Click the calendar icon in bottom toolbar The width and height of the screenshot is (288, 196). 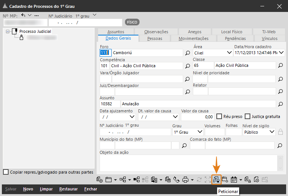click(x=235, y=180)
